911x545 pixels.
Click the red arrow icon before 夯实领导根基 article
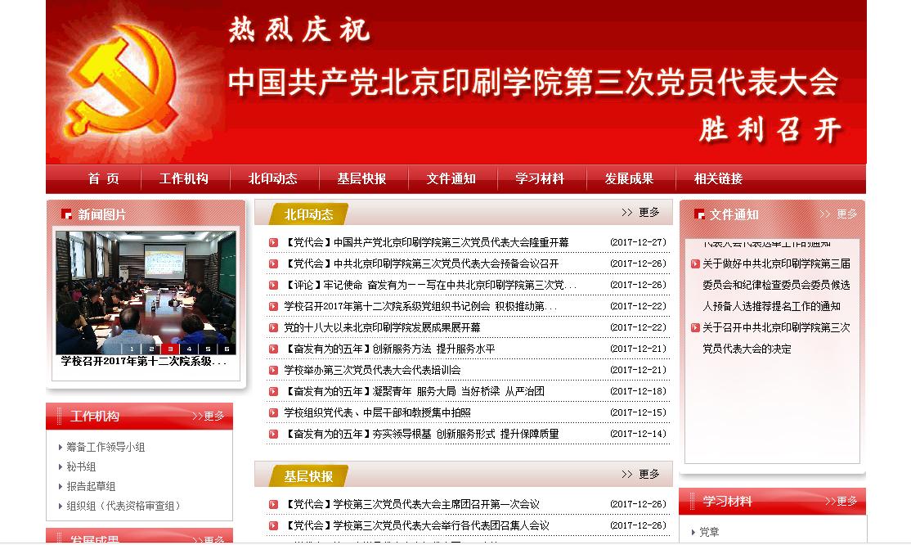[273, 434]
